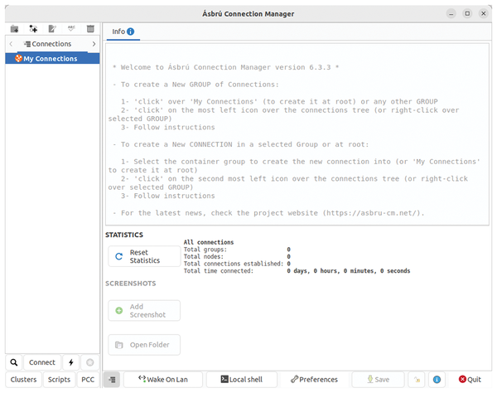Viewport: 497px width, 393px height.
Task: Click the search magnifier icon
Action: point(14,362)
